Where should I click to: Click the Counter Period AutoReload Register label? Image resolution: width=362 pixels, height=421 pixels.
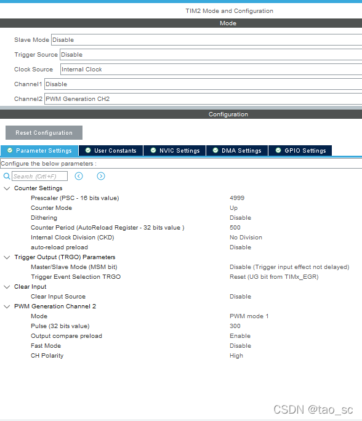pos(107,228)
